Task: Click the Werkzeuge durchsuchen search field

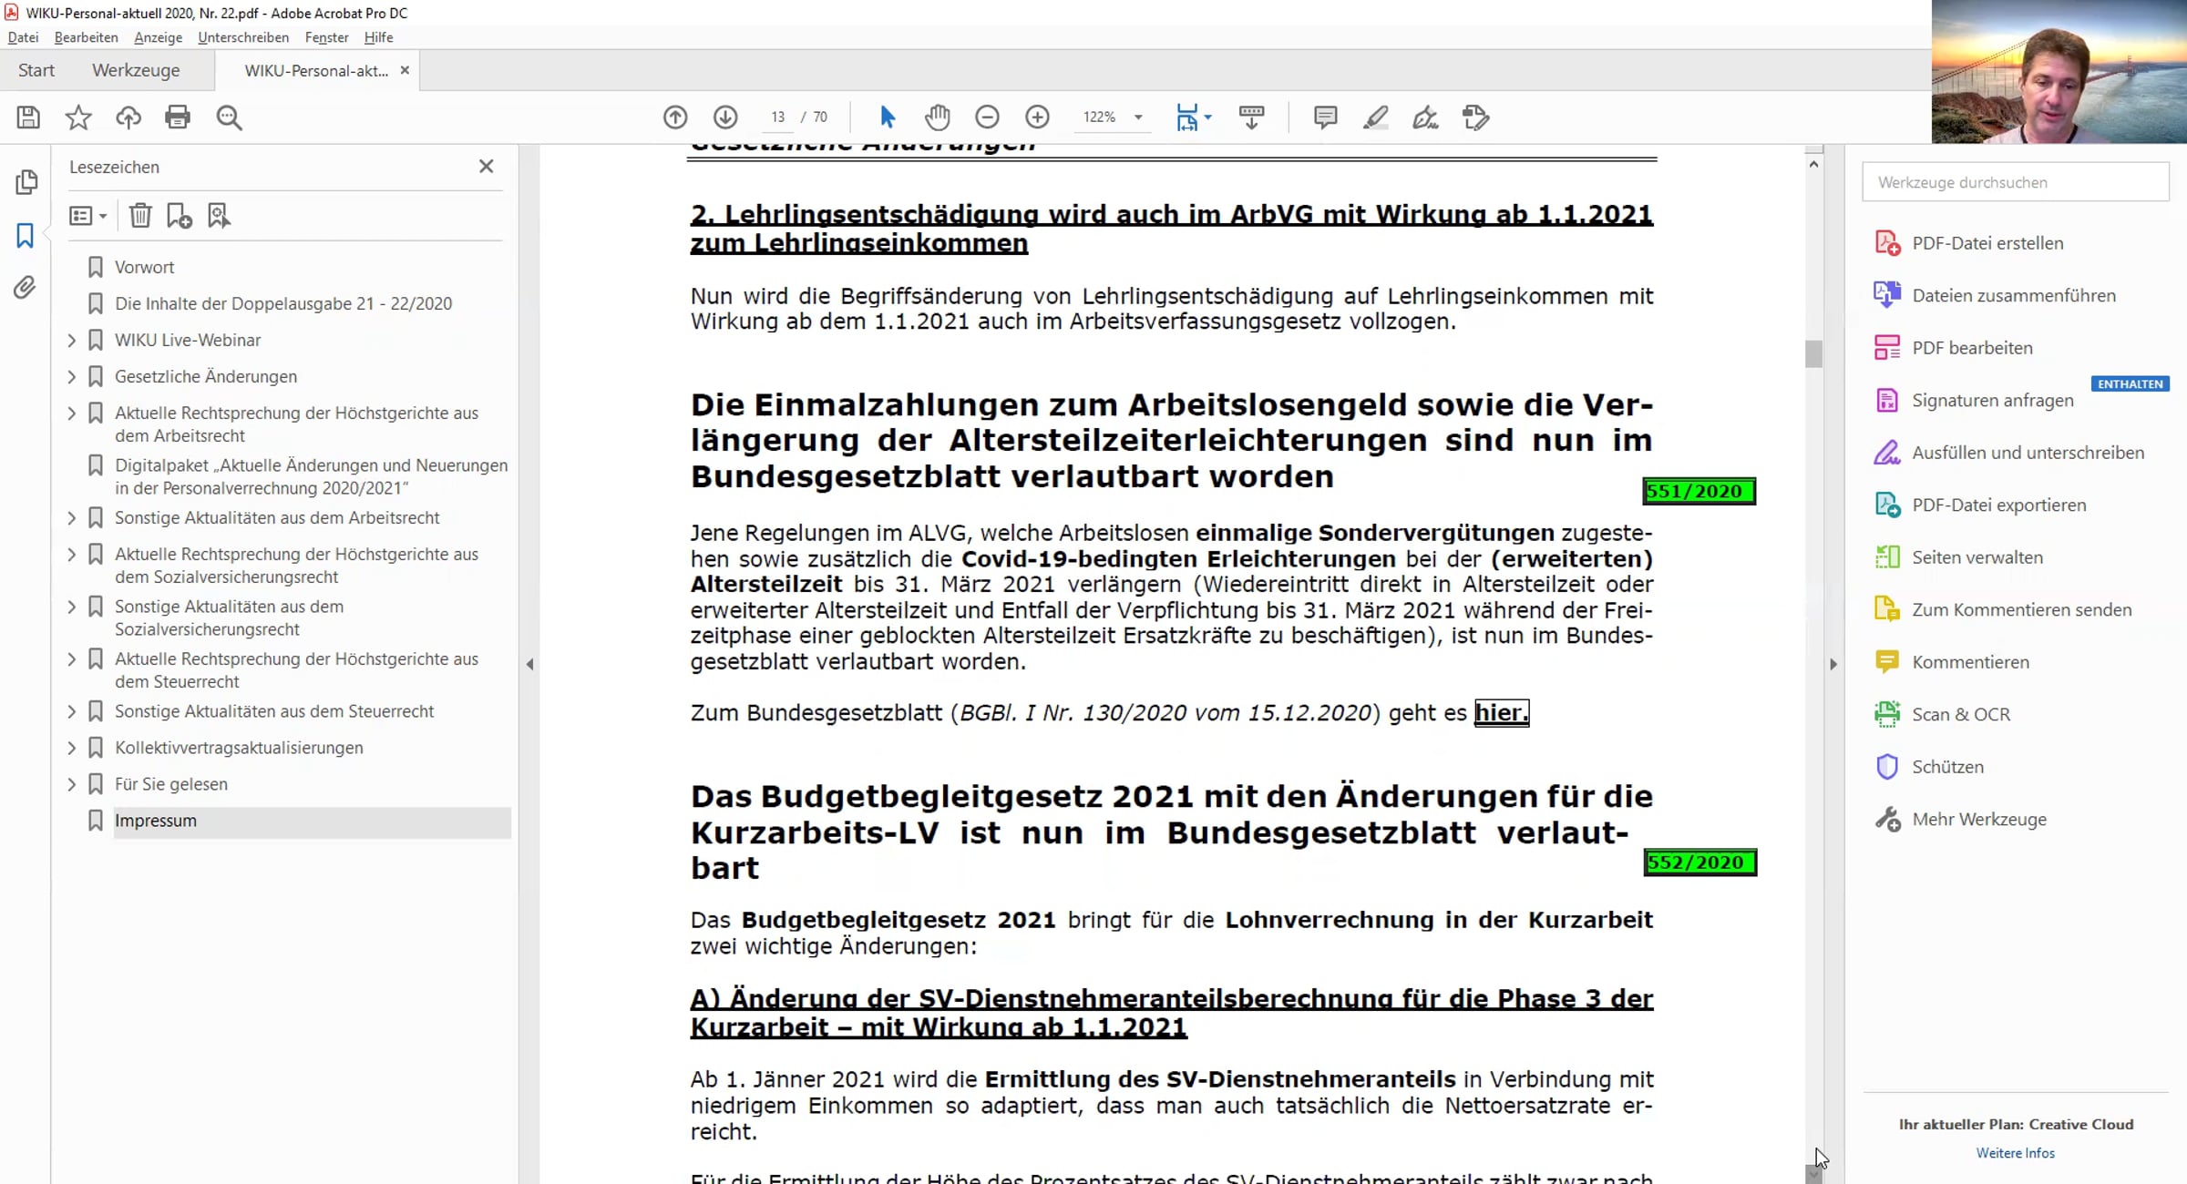Action: click(2016, 182)
